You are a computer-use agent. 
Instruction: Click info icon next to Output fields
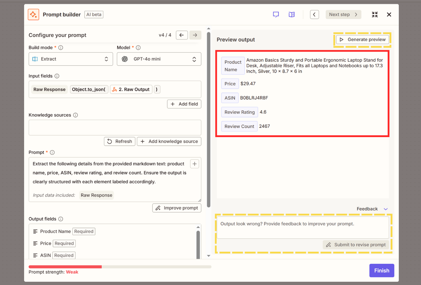[x=61, y=219]
